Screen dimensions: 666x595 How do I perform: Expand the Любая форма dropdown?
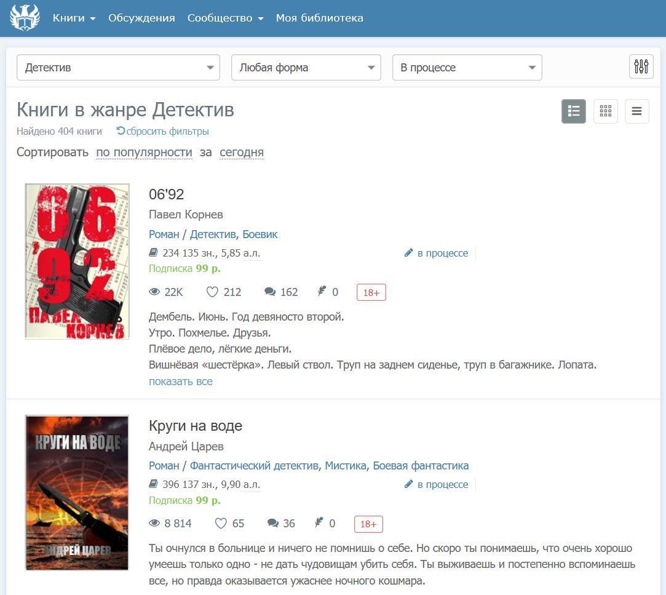click(x=306, y=68)
